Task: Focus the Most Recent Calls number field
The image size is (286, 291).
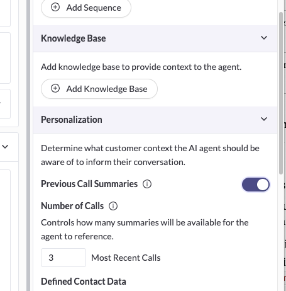Action: point(63,258)
